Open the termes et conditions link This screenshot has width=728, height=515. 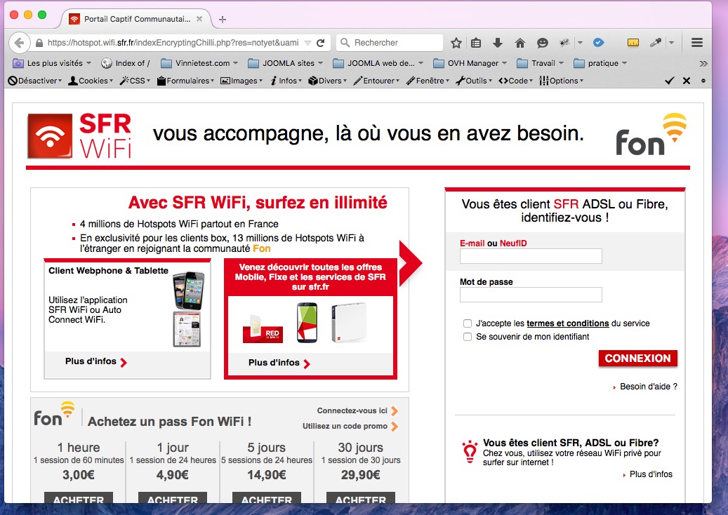pos(567,323)
